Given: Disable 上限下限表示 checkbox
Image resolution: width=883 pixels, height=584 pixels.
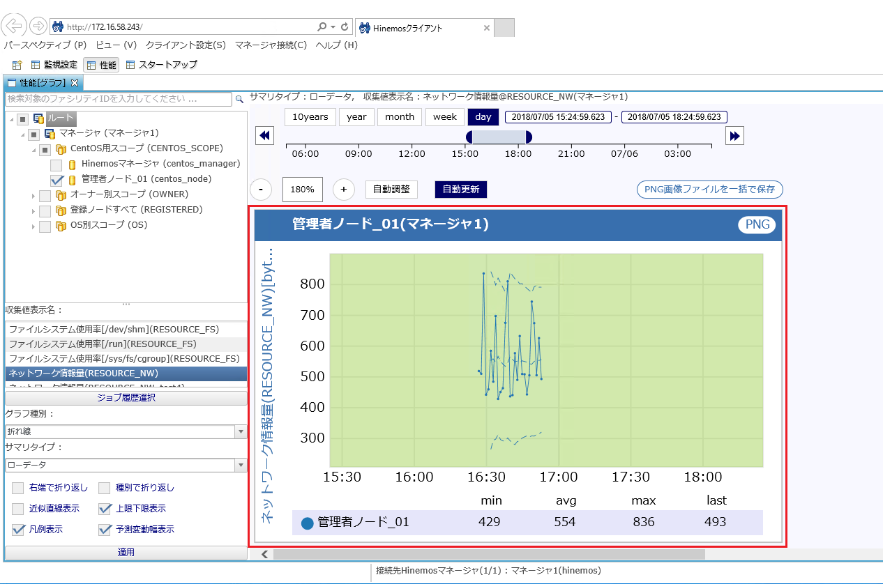Looking at the screenshot, I should 105,509.
